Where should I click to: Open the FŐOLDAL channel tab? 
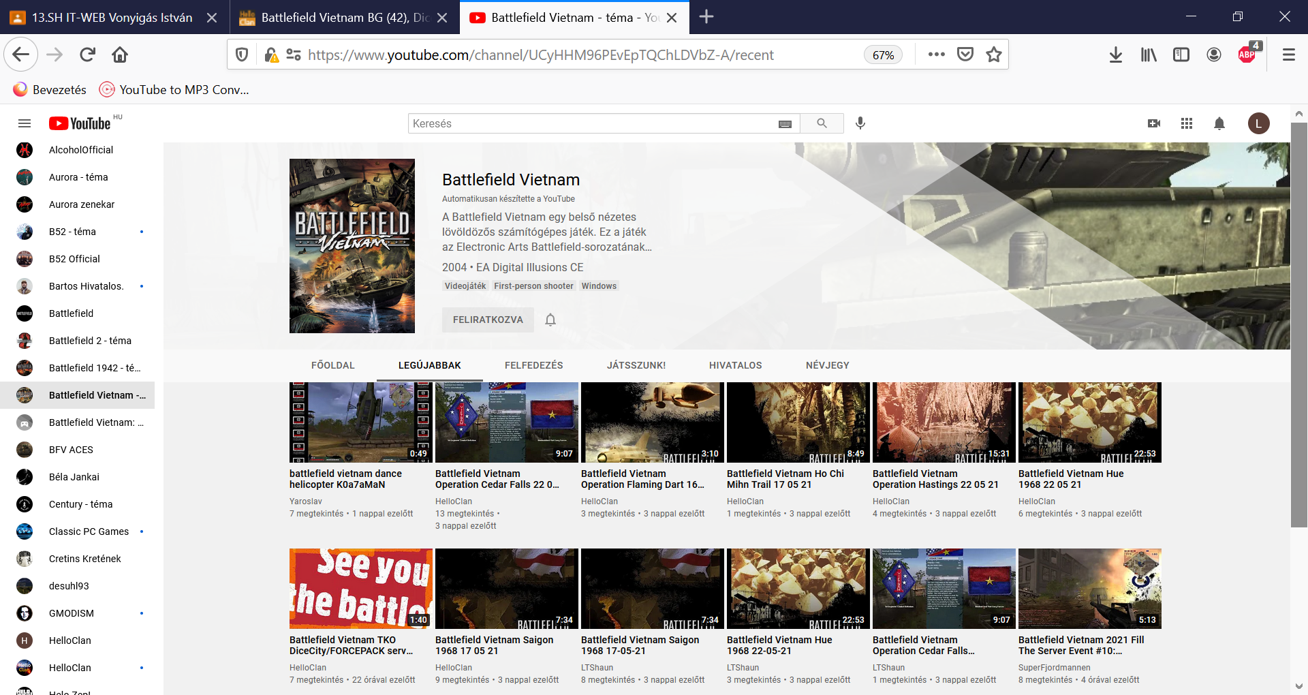click(333, 365)
